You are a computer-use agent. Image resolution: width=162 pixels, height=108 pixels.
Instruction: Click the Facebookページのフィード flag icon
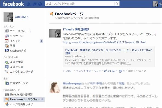[7, 99]
